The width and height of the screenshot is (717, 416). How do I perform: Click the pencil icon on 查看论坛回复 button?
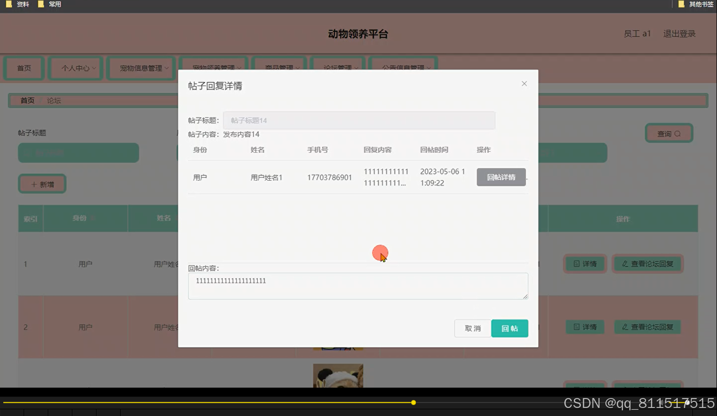pyautogui.click(x=625, y=264)
